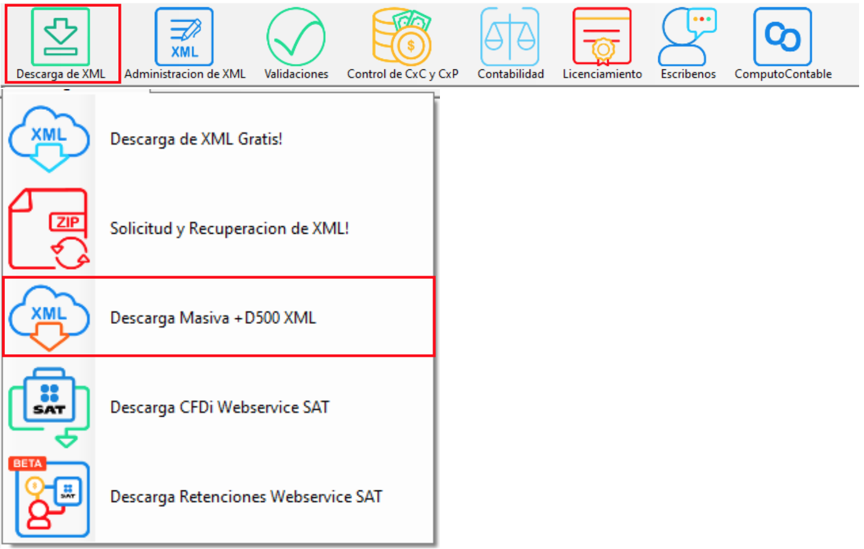864x549 pixels.
Task: Select the Contabilidad balance scales icon
Action: pos(510,35)
